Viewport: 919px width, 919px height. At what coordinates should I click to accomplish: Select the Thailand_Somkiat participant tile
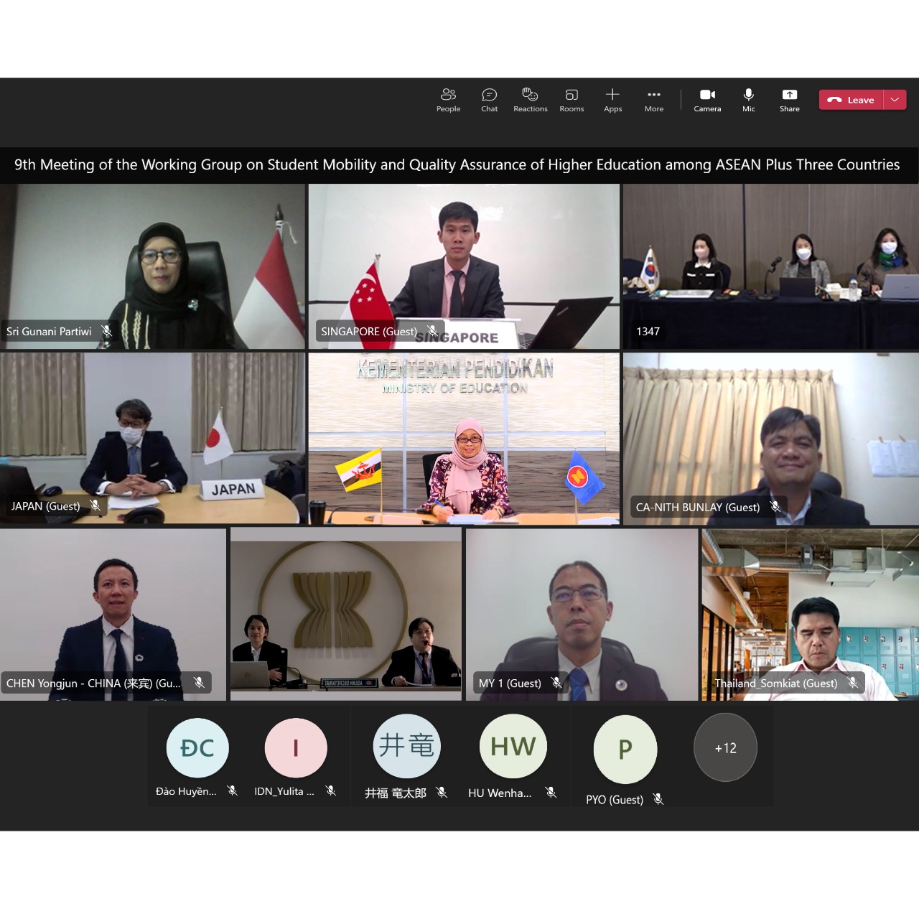(810, 614)
